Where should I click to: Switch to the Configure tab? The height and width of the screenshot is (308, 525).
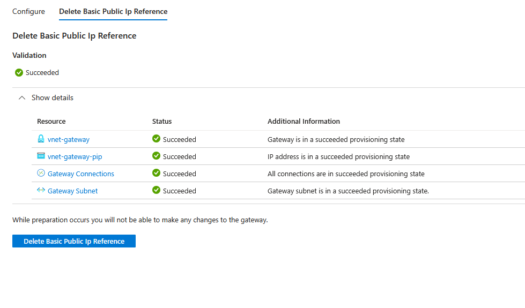point(28,11)
